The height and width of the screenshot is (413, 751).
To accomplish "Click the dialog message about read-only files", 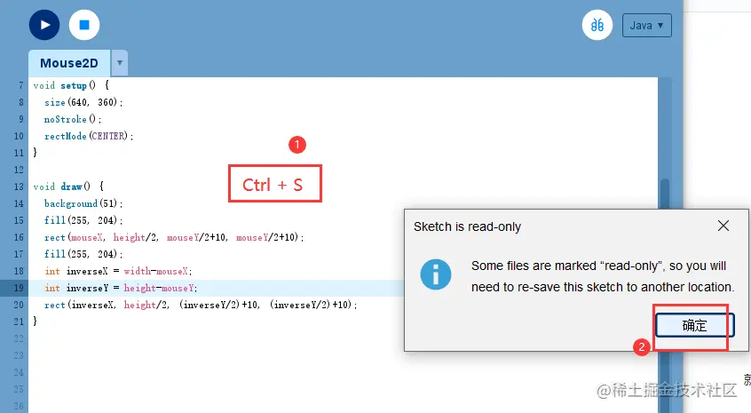I will (603, 276).
